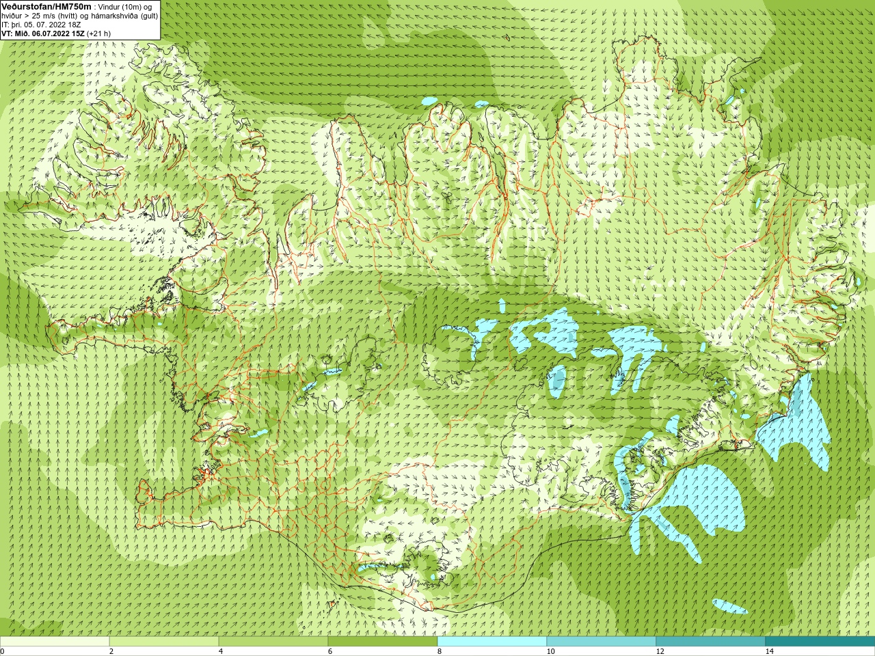
Task: Click the legend scale label "10"
Action: (550, 651)
